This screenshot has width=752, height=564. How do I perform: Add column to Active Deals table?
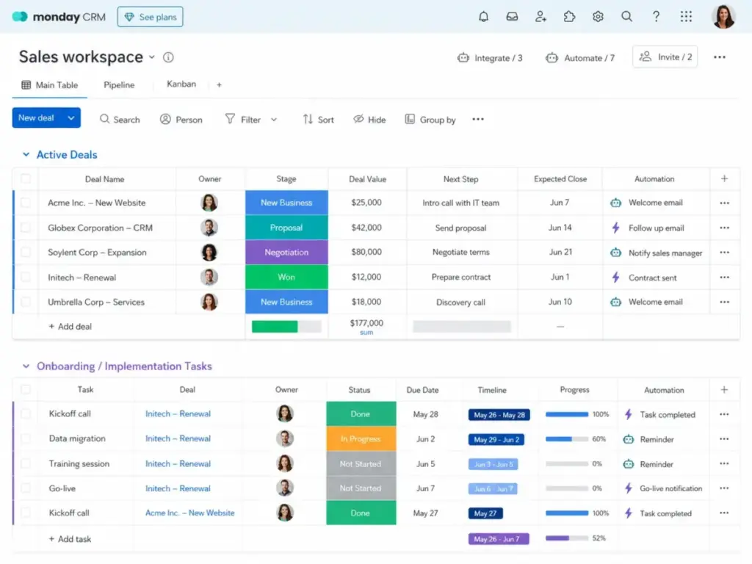tap(724, 179)
